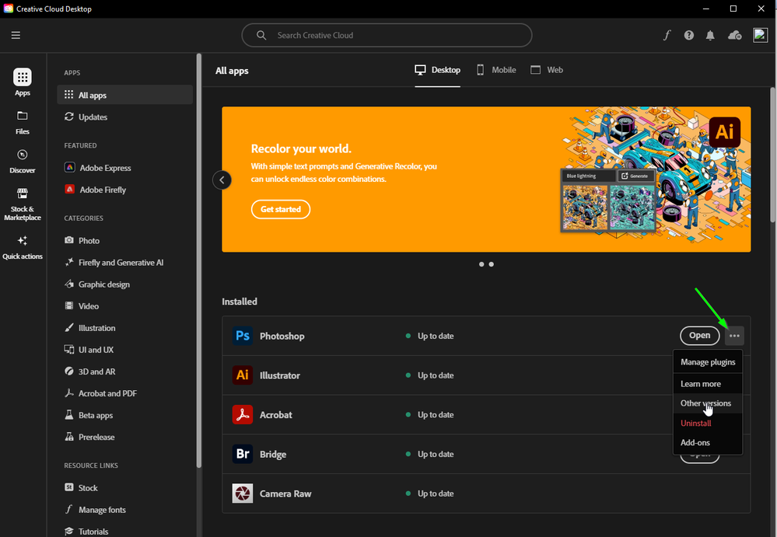The image size is (777, 537).
Task: Choose Uninstall from context menu
Action: [x=708, y=423]
